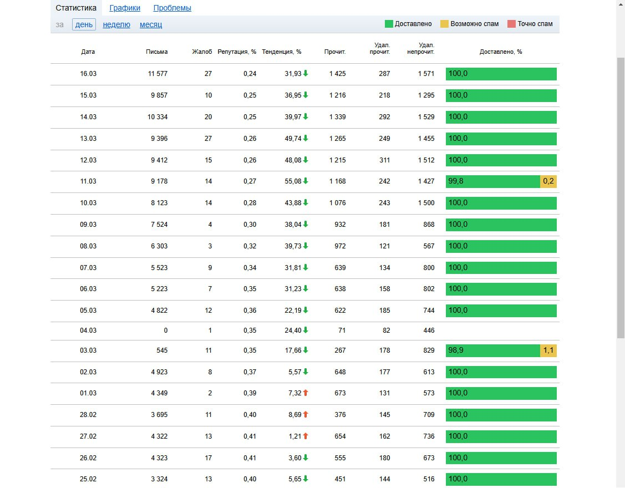Click the 100,0 delivered bar for 16.03
The width and height of the screenshot is (625, 488).
pyautogui.click(x=501, y=74)
